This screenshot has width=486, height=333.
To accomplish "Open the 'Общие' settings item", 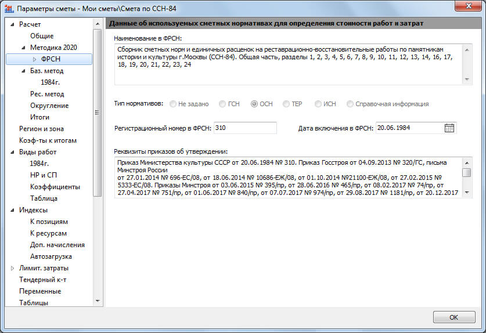I will (x=42, y=36).
